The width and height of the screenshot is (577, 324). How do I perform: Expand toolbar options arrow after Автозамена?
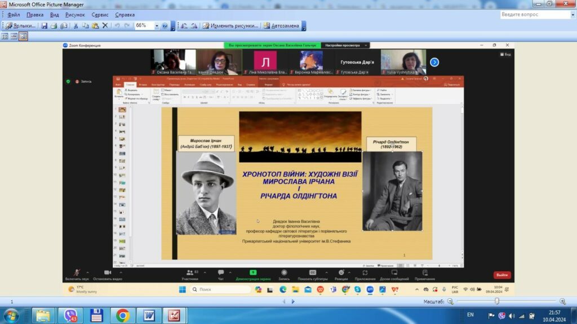coord(304,26)
